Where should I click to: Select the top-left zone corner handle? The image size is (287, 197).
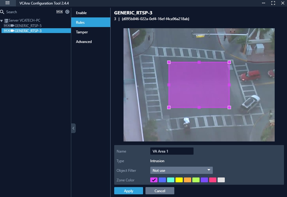pos(169,62)
